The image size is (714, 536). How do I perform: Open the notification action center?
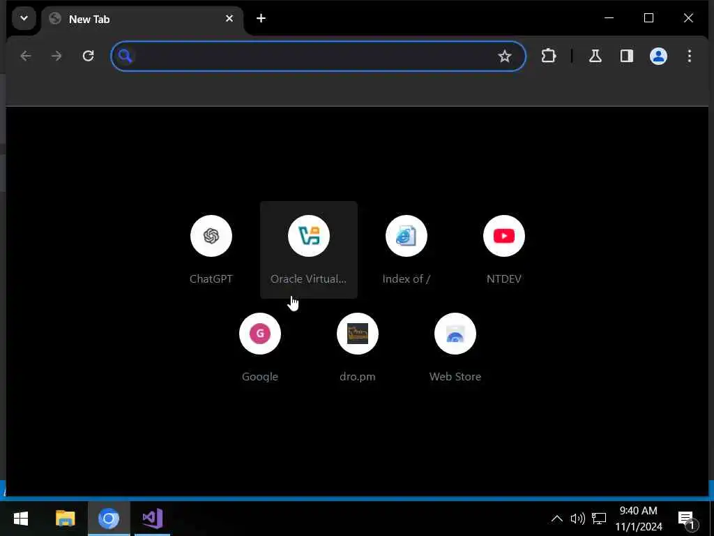pyautogui.click(x=688, y=519)
